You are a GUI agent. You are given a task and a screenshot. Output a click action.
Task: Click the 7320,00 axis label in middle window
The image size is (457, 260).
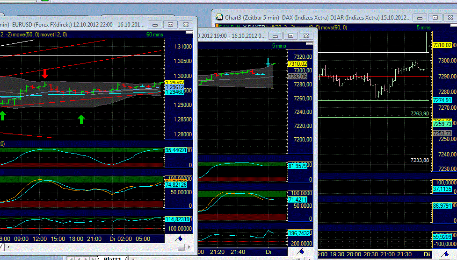tap(303, 56)
